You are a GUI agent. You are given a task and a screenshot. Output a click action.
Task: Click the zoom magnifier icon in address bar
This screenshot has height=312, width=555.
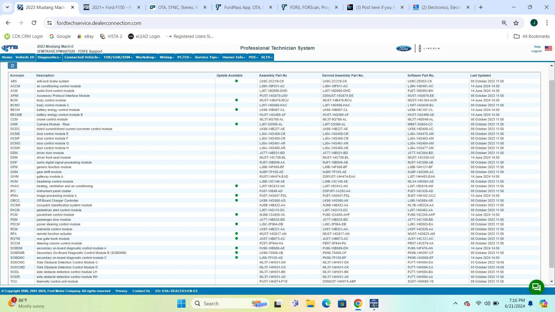pyautogui.click(x=504, y=23)
